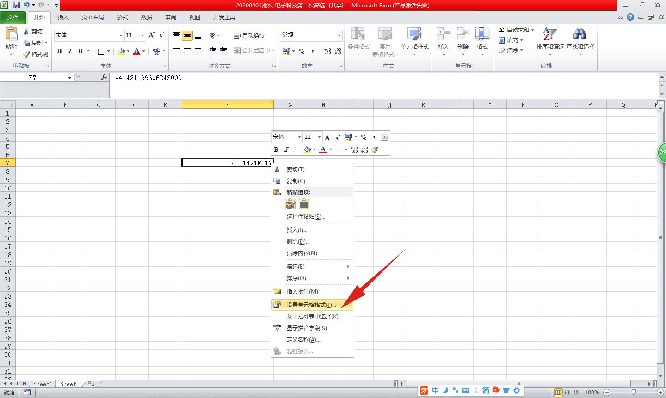This screenshot has width=666, height=398.
Task: Click the Paste icon in the ribbon
Action: [x=11, y=34]
